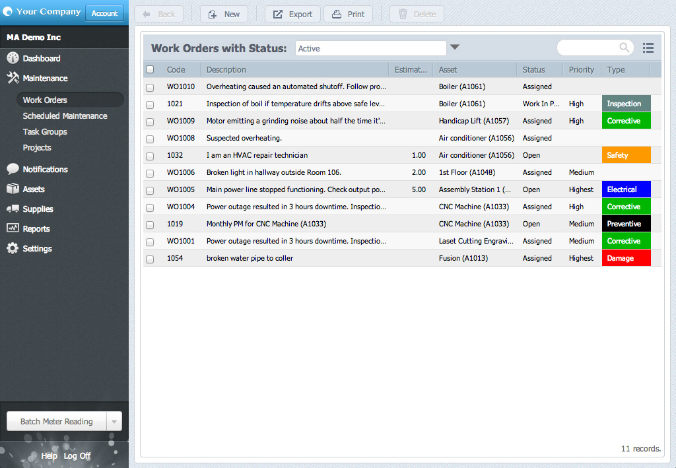
Task: Click the Settings gear icon
Action: (x=13, y=248)
